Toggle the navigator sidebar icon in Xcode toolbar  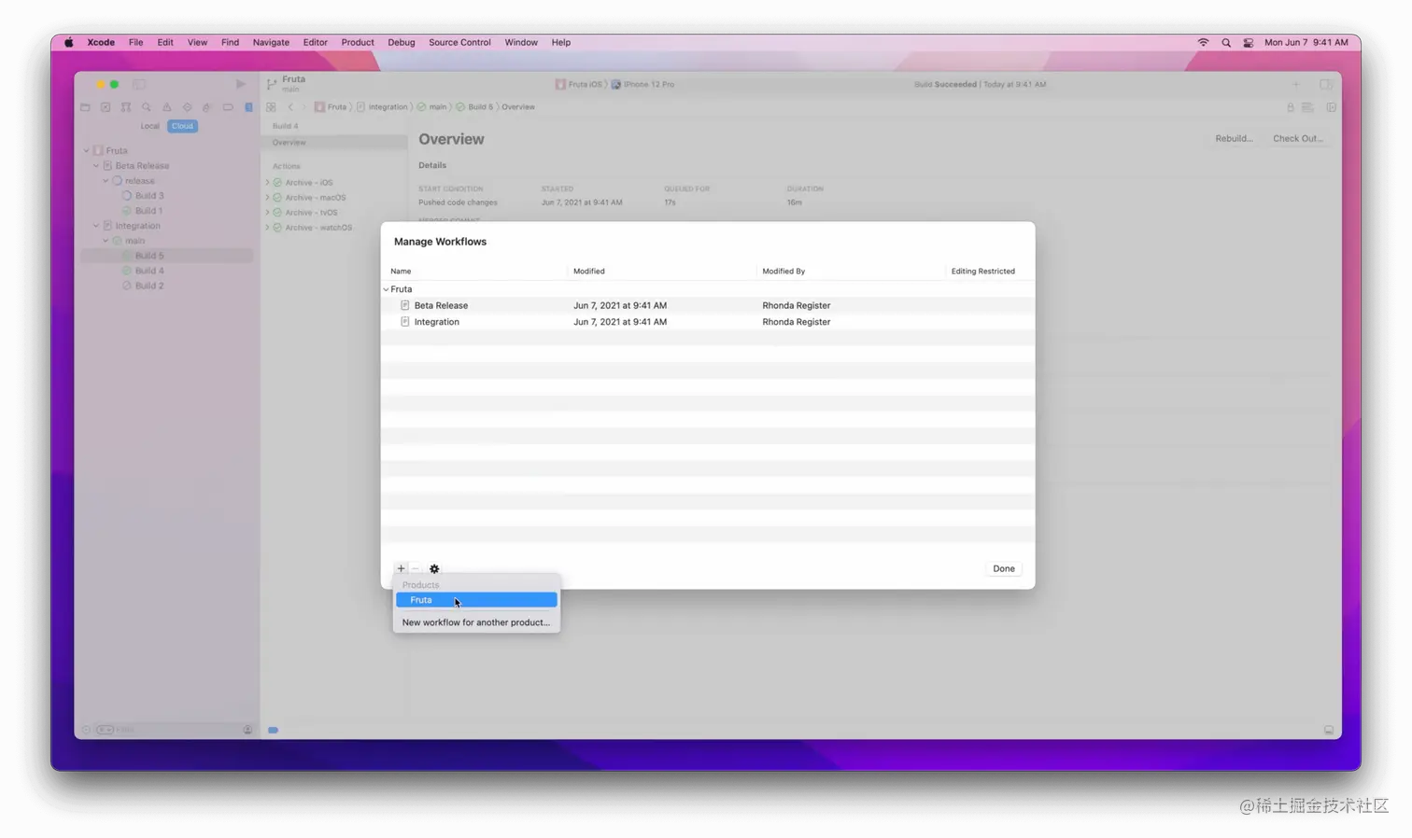coord(139,84)
